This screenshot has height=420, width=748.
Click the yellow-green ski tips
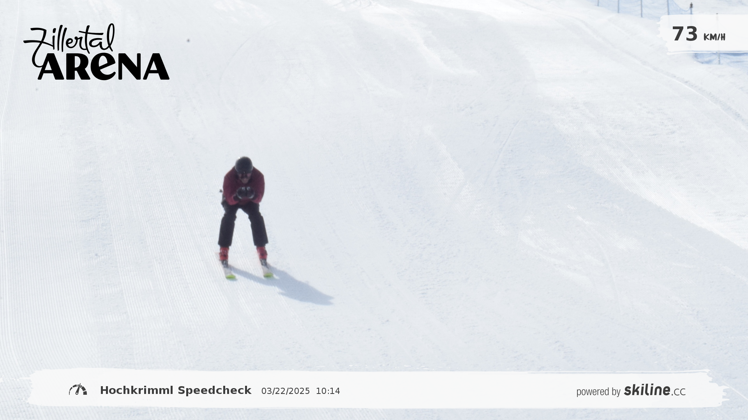tap(249, 274)
